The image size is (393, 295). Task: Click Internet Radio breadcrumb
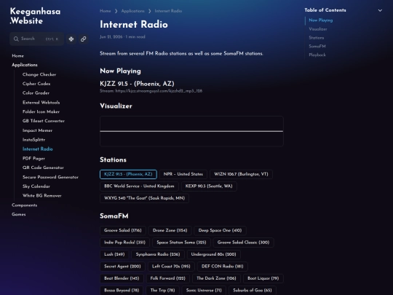tap(168, 11)
